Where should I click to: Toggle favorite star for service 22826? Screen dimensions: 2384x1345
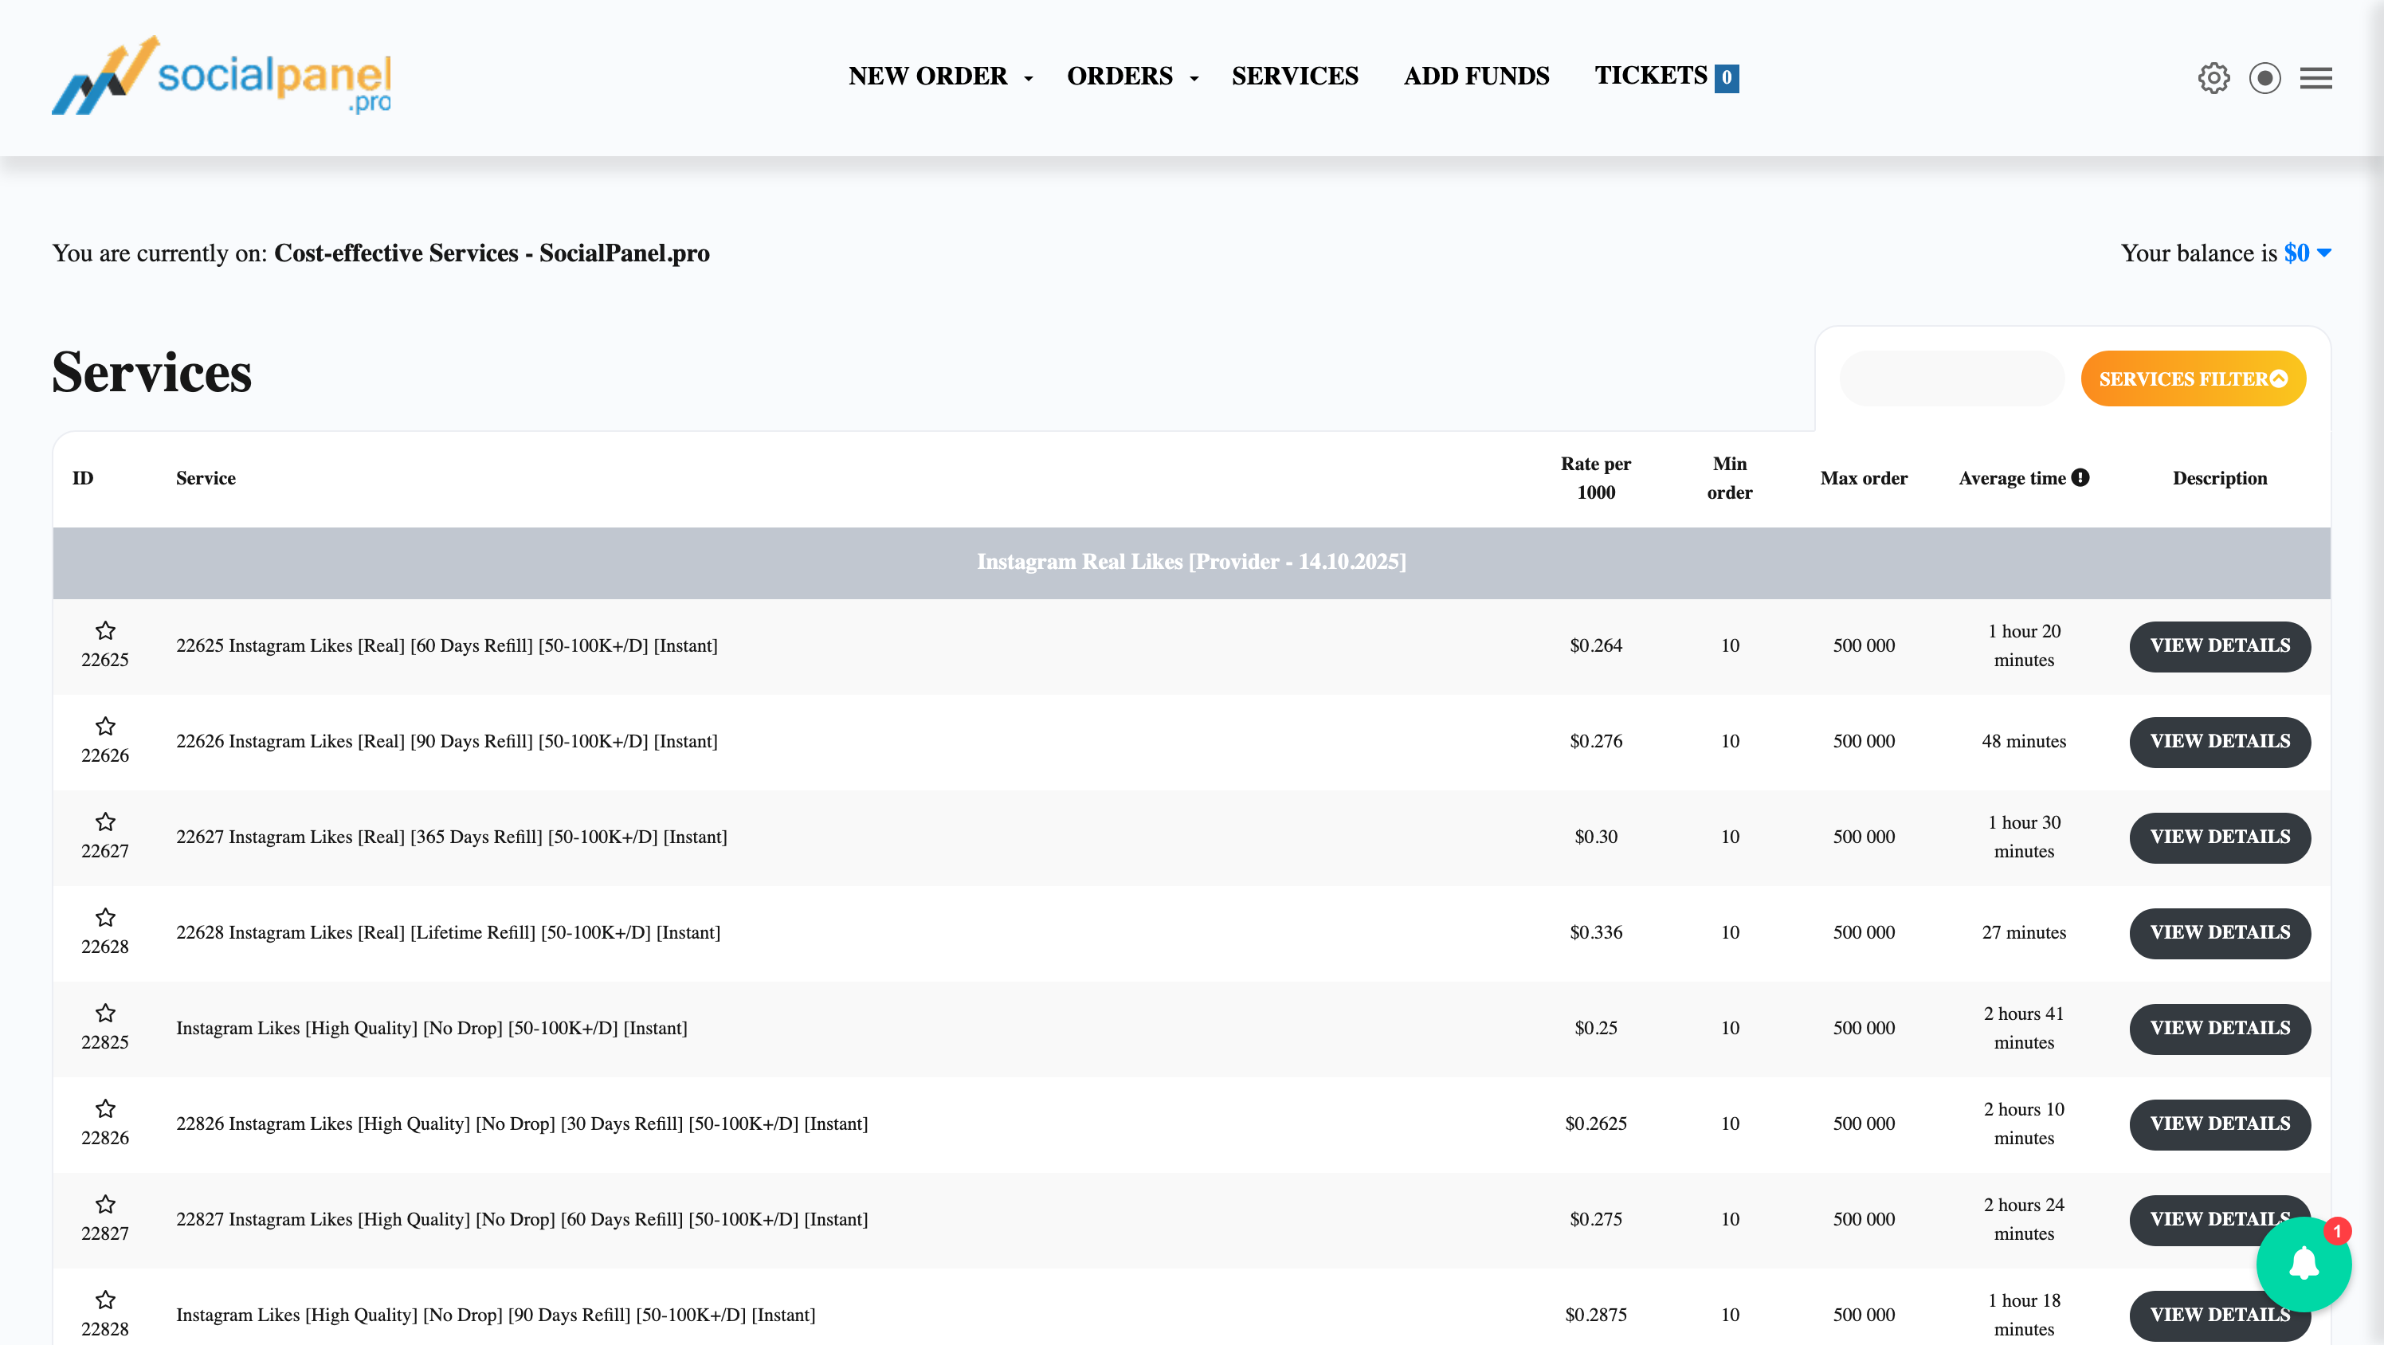[x=105, y=1109]
